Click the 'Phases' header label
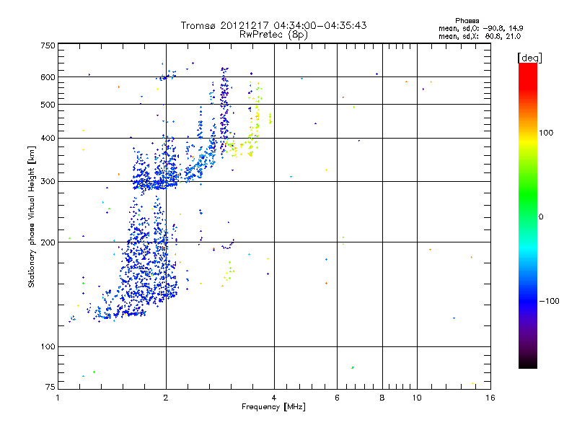Viewport: 577px width, 433px height. pos(467,21)
